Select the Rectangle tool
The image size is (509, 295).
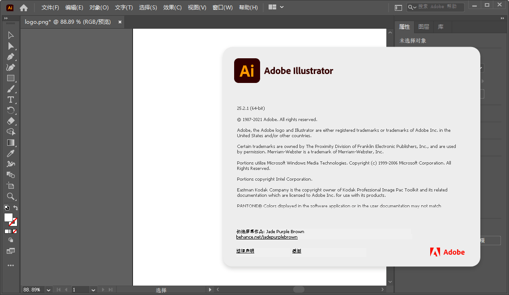[x=11, y=78]
